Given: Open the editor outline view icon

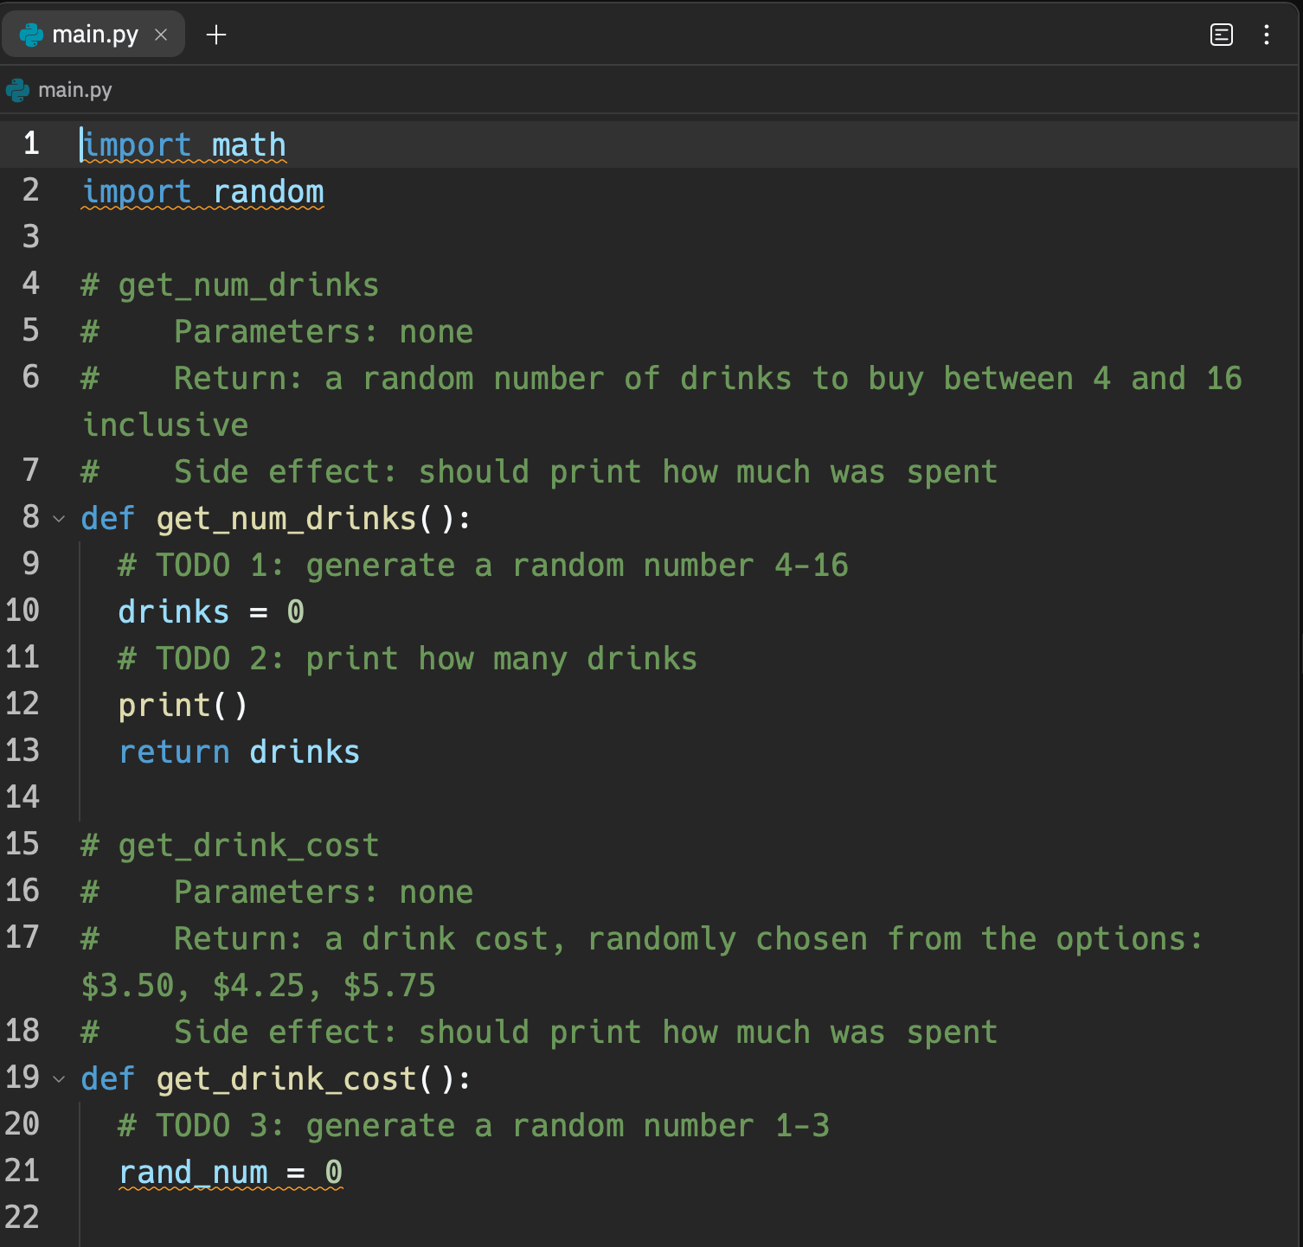Looking at the screenshot, I should [x=1221, y=35].
